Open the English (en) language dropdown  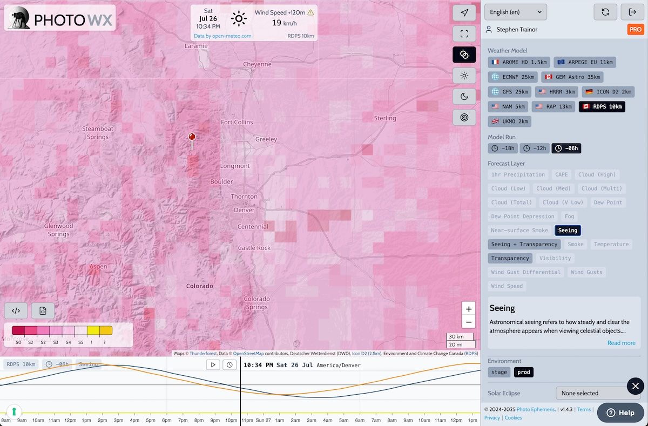pos(516,12)
